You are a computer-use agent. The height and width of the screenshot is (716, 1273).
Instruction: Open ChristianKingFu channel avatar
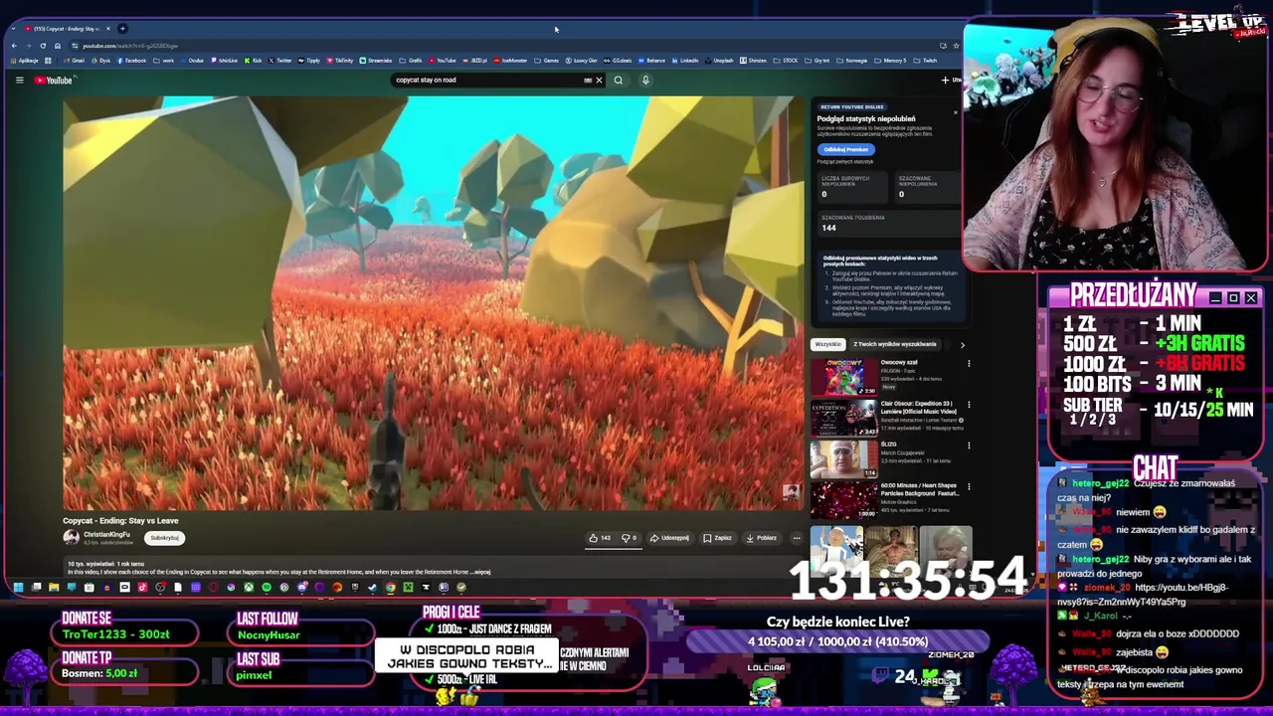(x=71, y=538)
